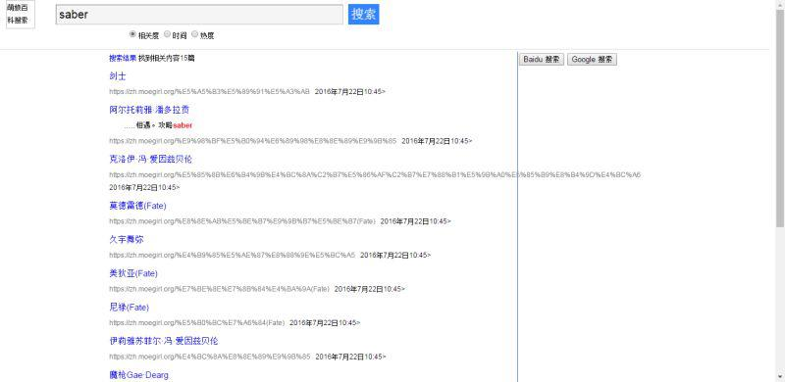The image size is (785, 382).
Task: Click the URL under 阿尔托莉雅·潘多拉贡
Action: pyautogui.click(x=253, y=141)
